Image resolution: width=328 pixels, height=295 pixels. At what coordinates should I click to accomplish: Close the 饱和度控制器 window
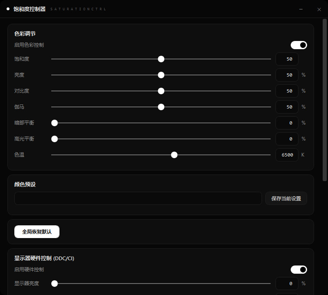(319, 9)
